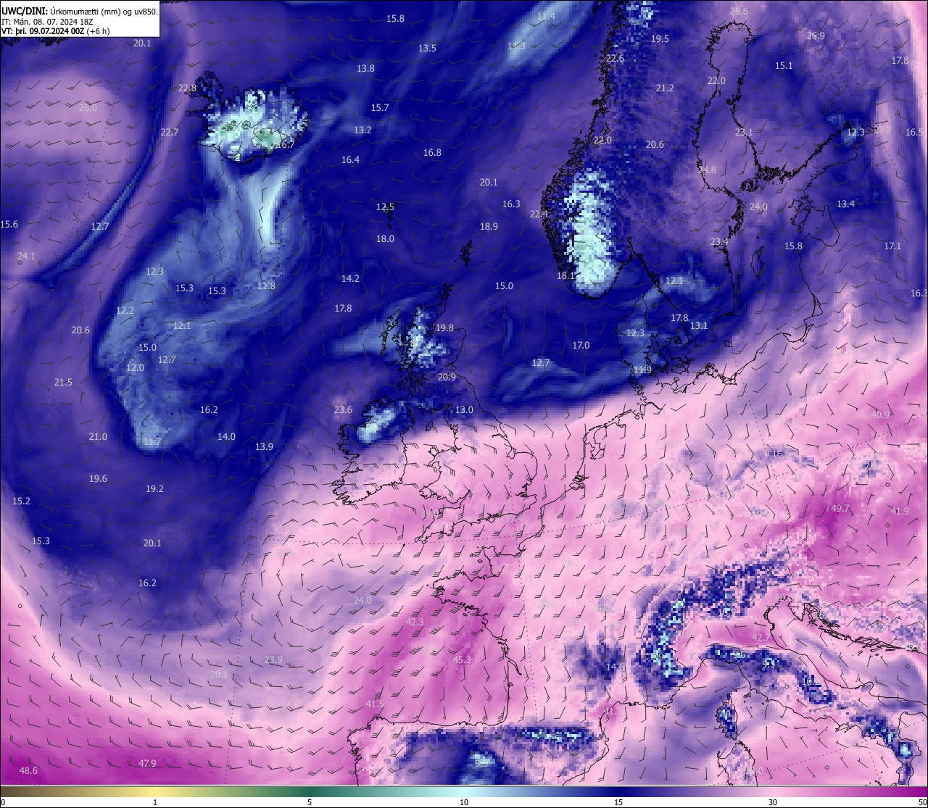Click the 19.6 value label
The height and width of the screenshot is (808, 928).
click(98, 479)
